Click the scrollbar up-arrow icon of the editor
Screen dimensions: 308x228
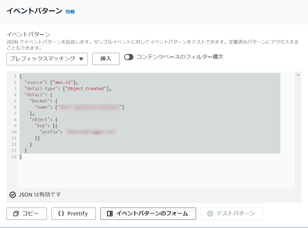298,75
